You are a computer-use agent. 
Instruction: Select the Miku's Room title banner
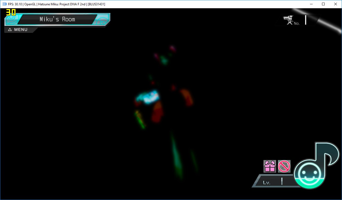tap(57, 19)
